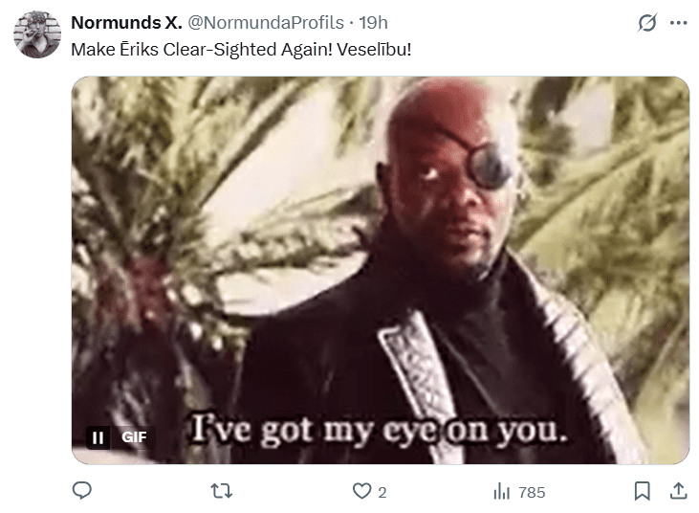Image resolution: width=699 pixels, height=513 pixels.
Task: Bookmark this post
Action: (642, 491)
